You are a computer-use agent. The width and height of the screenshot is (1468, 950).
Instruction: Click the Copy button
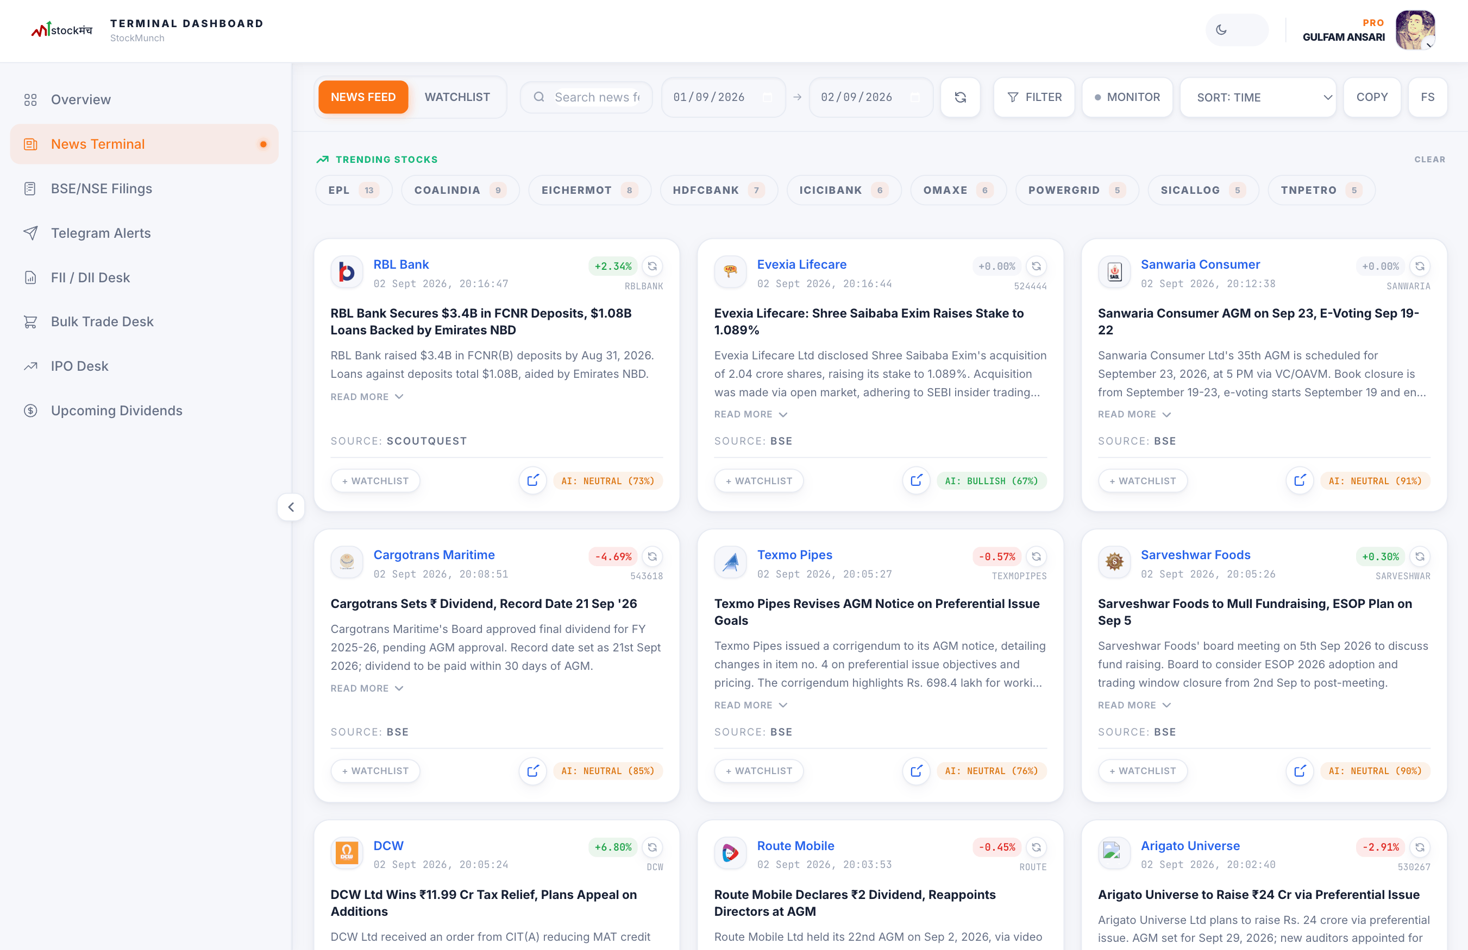(1371, 97)
